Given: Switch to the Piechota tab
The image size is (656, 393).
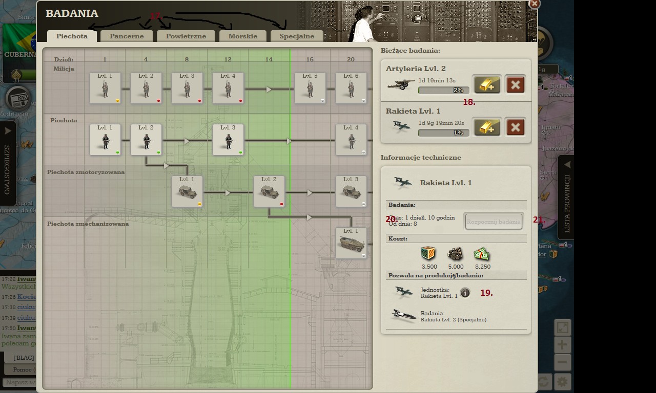Looking at the screenshot, I should 72,36.
